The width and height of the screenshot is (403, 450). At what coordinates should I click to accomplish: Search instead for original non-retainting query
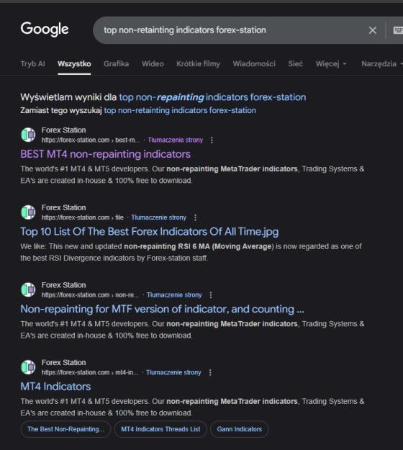180,110
